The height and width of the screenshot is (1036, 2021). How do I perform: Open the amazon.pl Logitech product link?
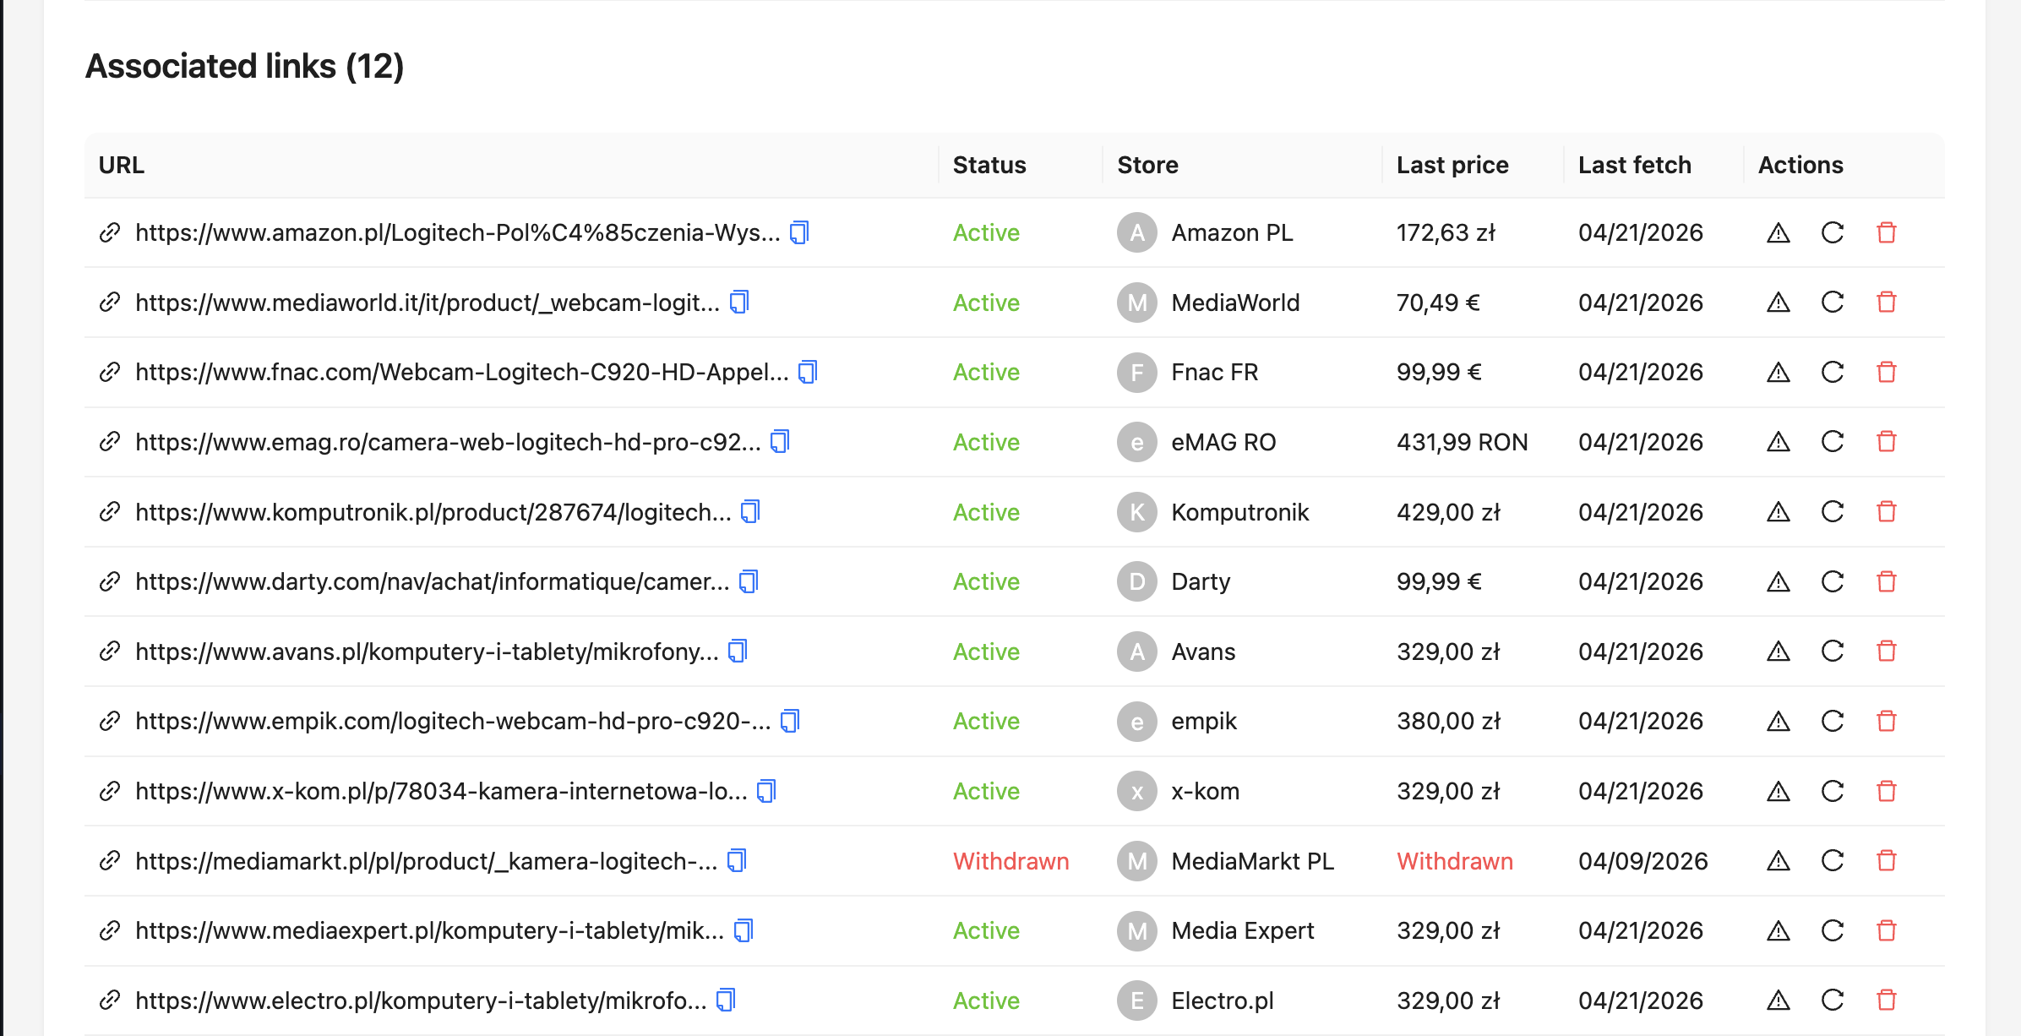pos(457,232)
